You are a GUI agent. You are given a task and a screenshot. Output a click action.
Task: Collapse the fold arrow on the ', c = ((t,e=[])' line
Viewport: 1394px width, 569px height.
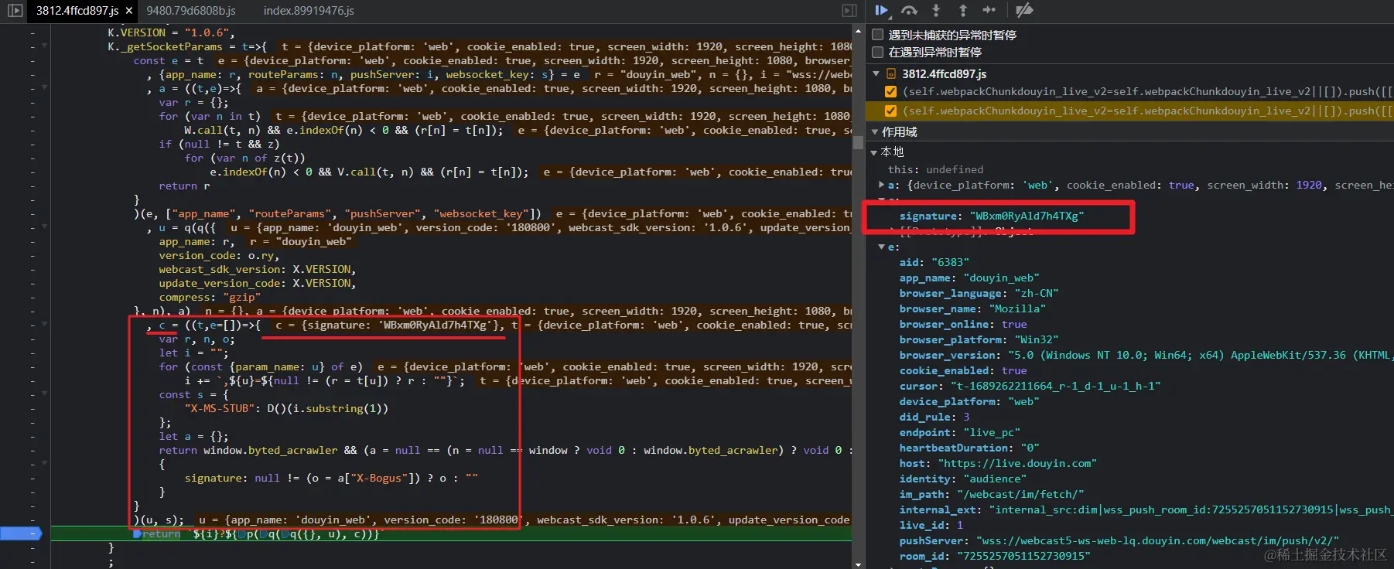[44, 325]
